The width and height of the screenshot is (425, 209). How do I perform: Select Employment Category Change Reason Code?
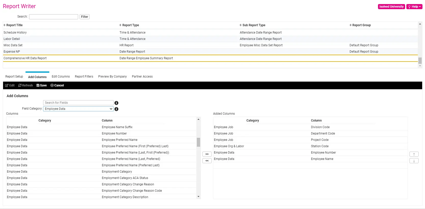pos(101,191)
